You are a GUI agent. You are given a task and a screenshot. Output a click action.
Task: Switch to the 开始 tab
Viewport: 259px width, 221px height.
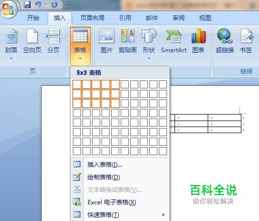33,18
